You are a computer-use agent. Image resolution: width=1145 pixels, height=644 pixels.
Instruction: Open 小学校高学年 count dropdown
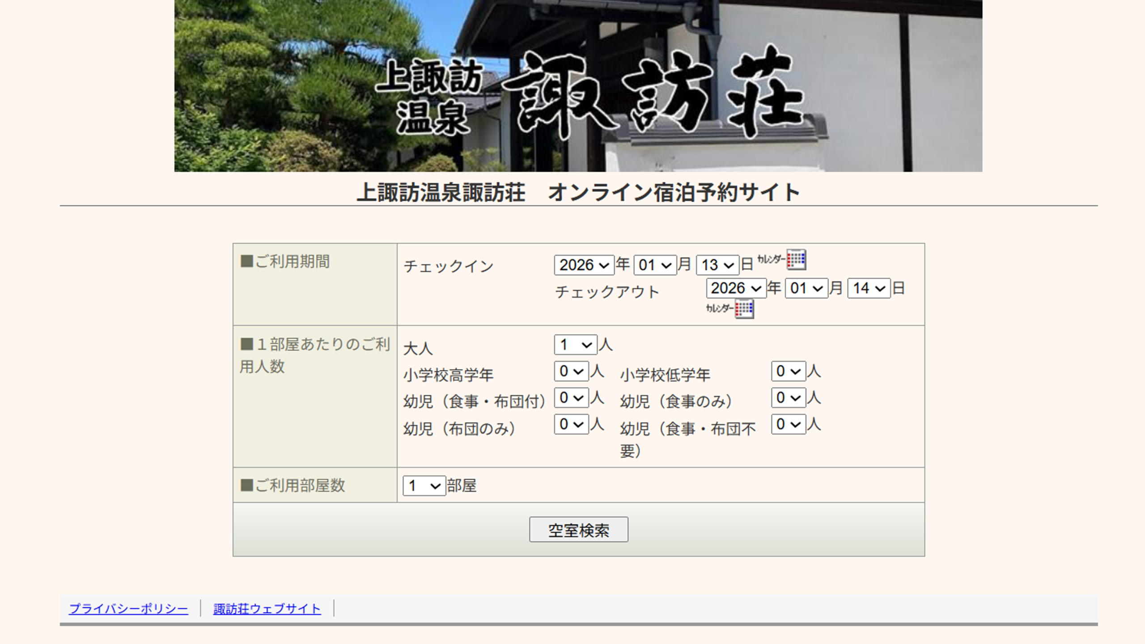pyautogui.click(x=571, y=371)
